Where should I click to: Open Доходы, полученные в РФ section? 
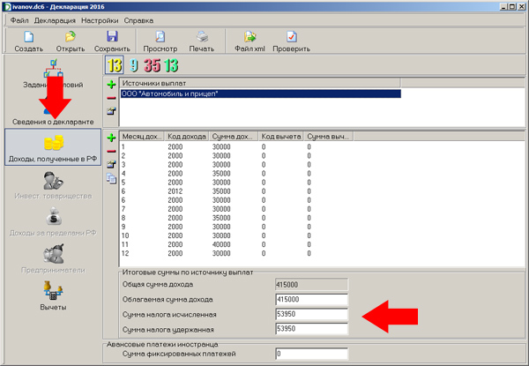point(53,147)
